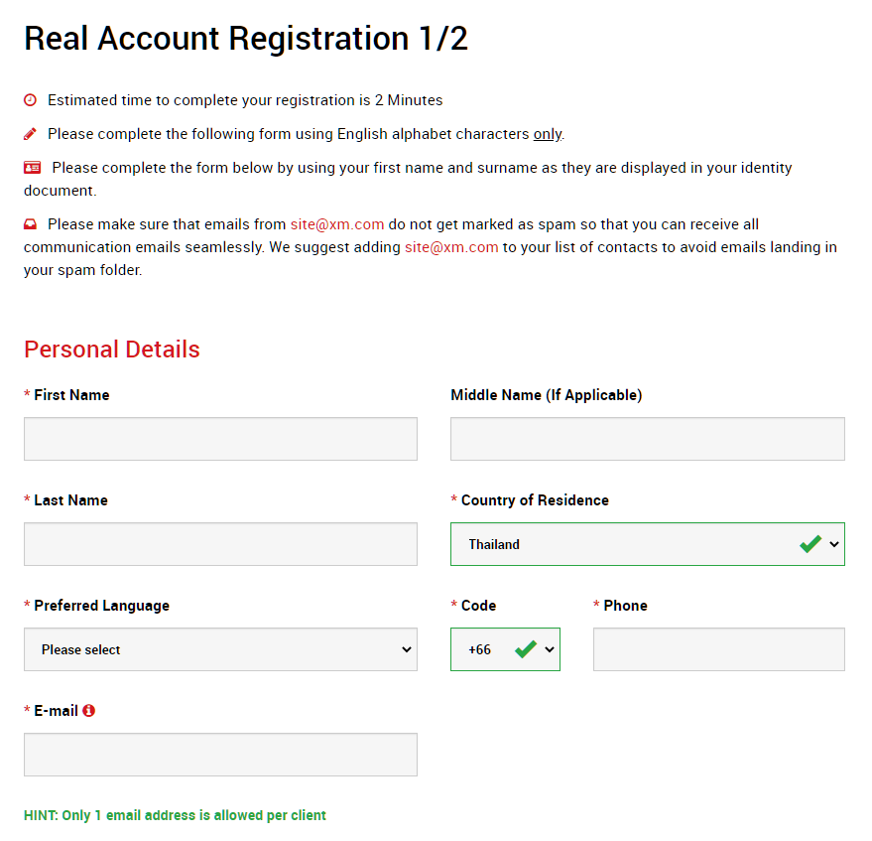Click the Personal Details section heading
872x841 pixels.
pyautogui.click(x=112, y=350)
